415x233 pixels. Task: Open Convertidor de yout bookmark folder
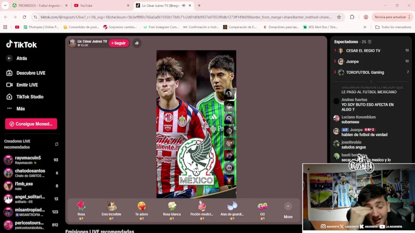[x=81, y=27]
